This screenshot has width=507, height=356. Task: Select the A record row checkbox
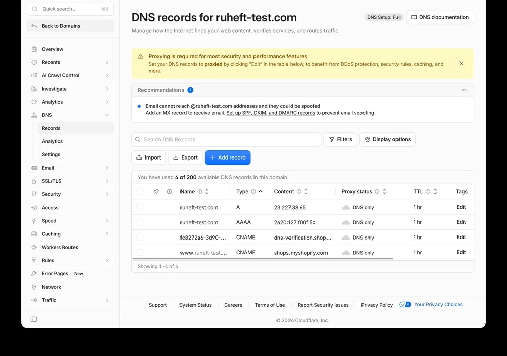coord(140,207)
